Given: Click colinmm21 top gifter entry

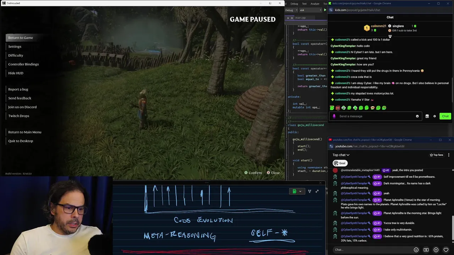Looking at the screenshot, I should tap(376, 28).
